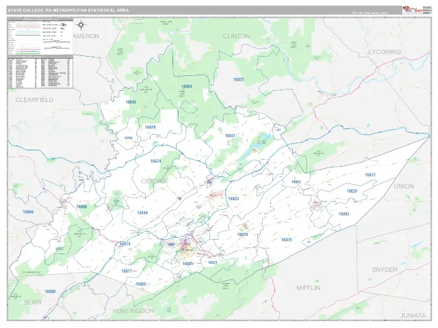Viewport: 438px width, 328px height.
Task: Select the CENTRE county label
Action: (x=153, y=181)
